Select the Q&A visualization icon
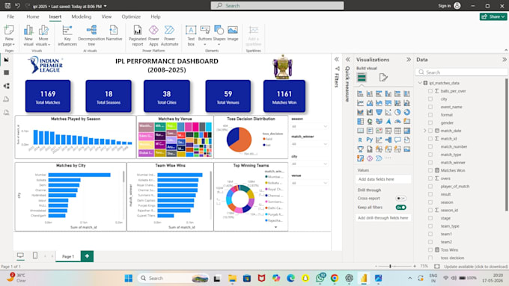The height and width of the screenshot is (286, 509). (397, 140)
